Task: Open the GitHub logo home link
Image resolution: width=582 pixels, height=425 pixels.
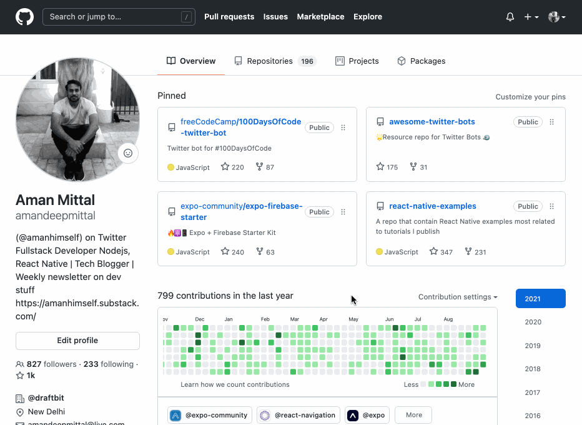Action: pos(24,17)
